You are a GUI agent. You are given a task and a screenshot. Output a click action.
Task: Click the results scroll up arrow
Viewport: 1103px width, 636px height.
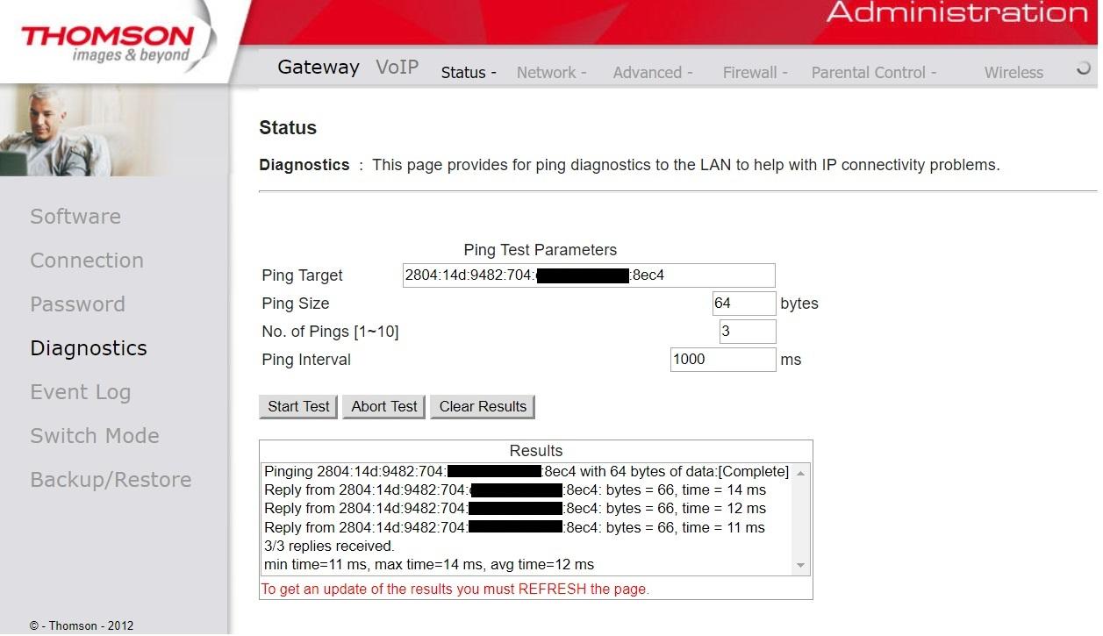(x=800, y=473)
